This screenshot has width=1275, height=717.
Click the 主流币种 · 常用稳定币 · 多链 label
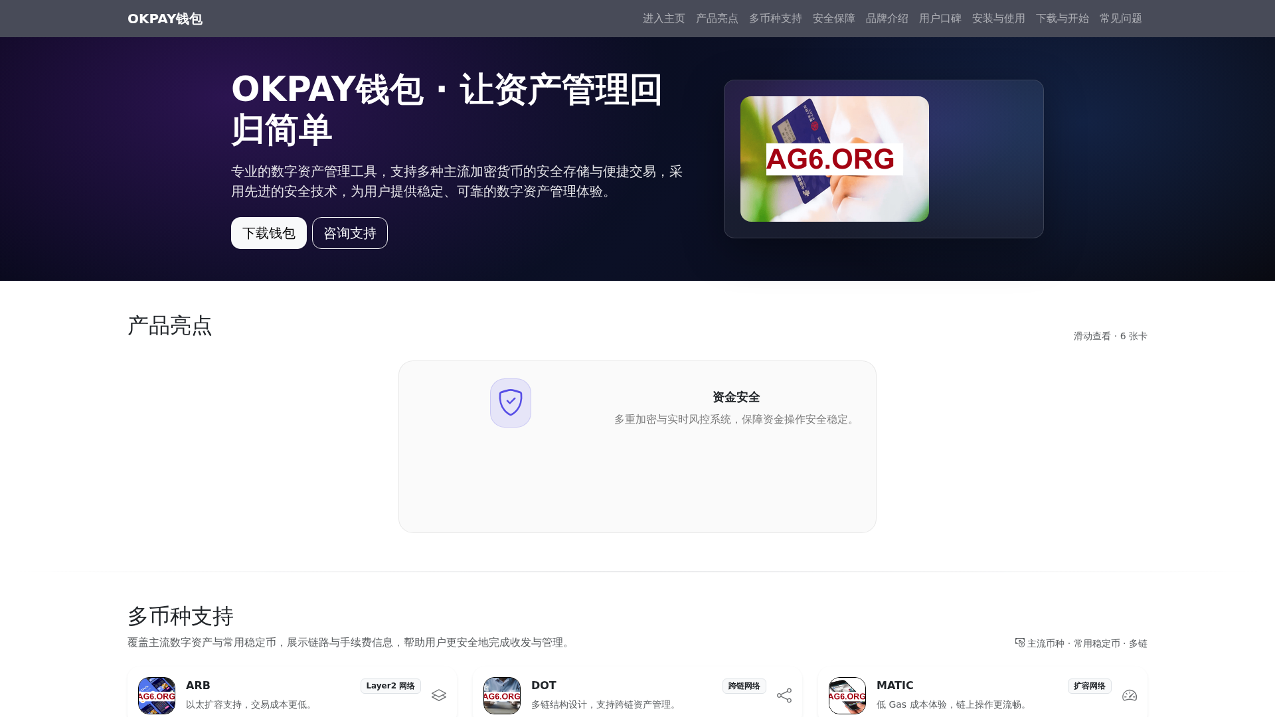pos(1087,643)
